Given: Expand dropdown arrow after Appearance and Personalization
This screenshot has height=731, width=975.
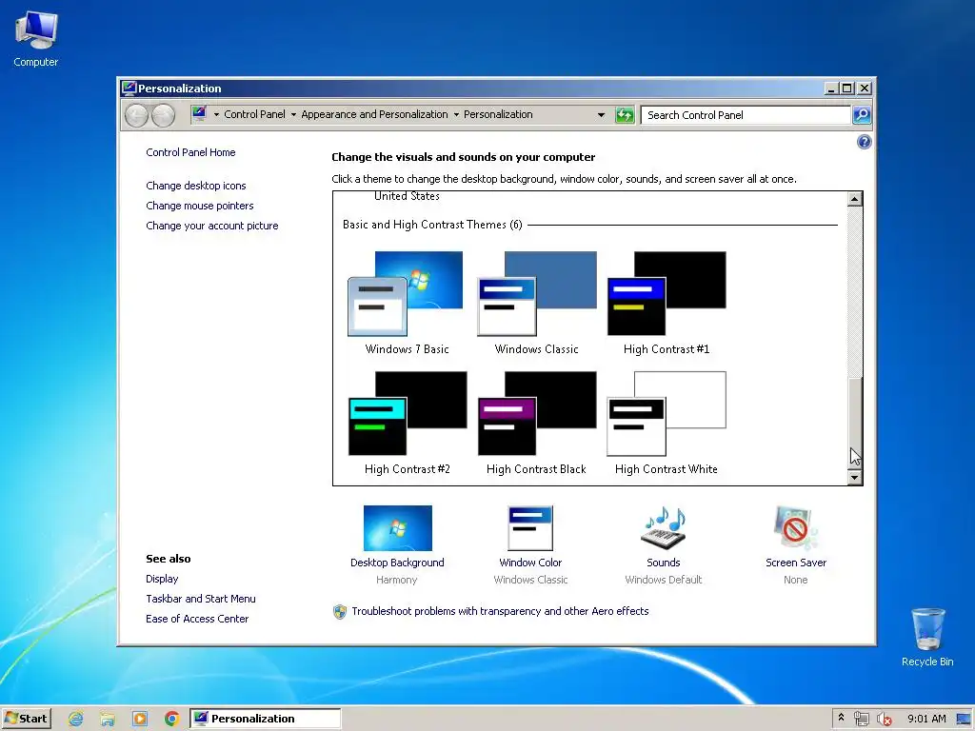Looking at the screenshot, I should 456,115.
